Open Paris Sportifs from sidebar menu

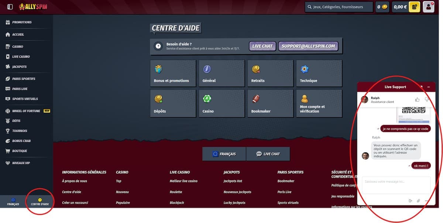pos(23,79)
